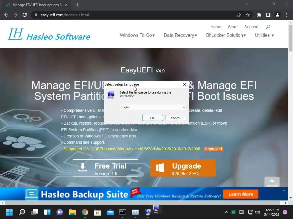Toggle Chrome side panel icon
This screenshot has width=293, height=219.
[268, 15]
